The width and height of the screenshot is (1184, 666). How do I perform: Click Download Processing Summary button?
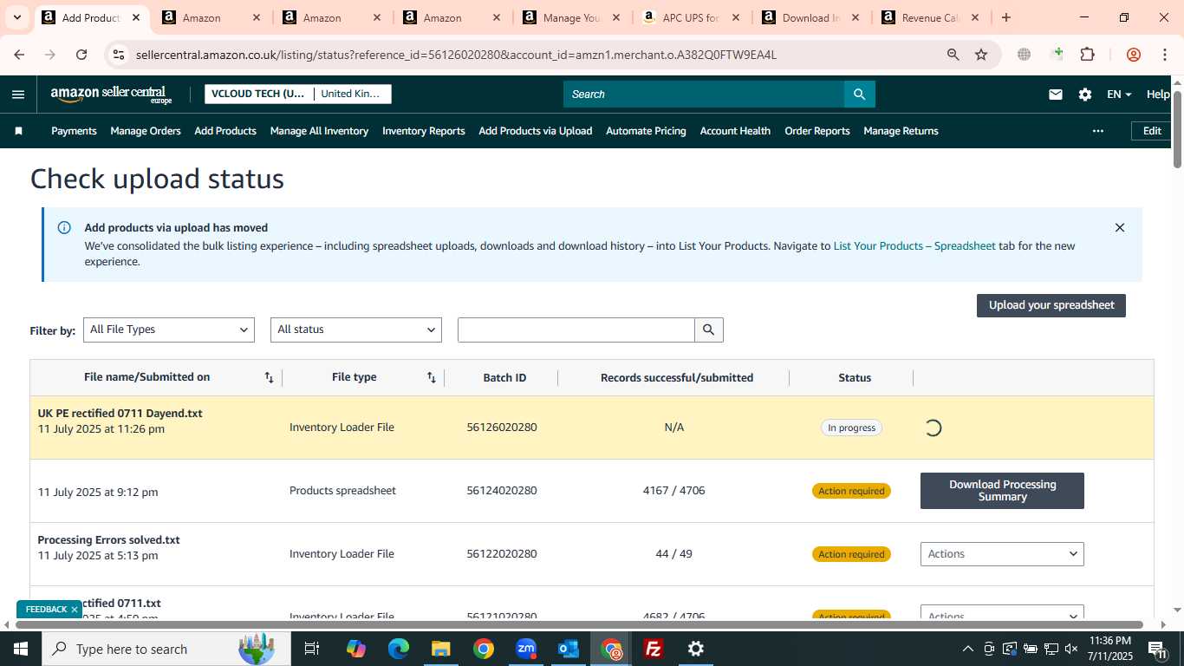(1002, 491)
